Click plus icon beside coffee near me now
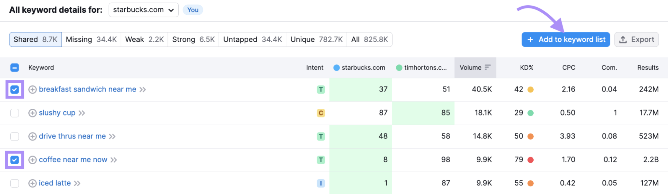This screenshot has height=194, width=668. (32, 160)
